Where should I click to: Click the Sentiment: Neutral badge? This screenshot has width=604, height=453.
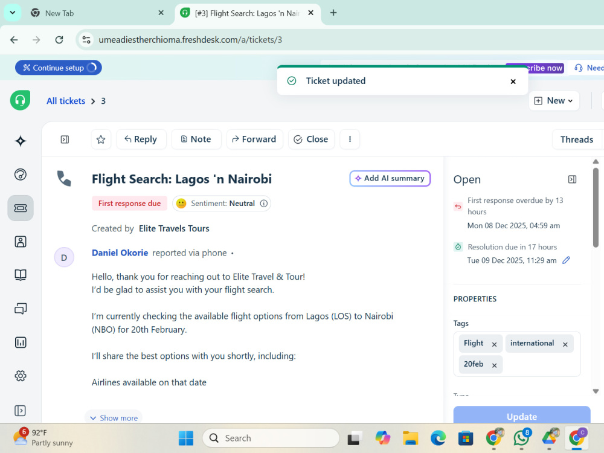click(222, 204)
